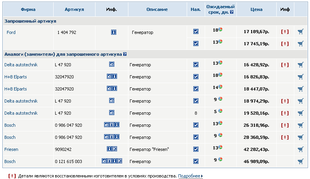Sort table by Фирма column header
Screen dimensions: 310x179
pos(28,9)
